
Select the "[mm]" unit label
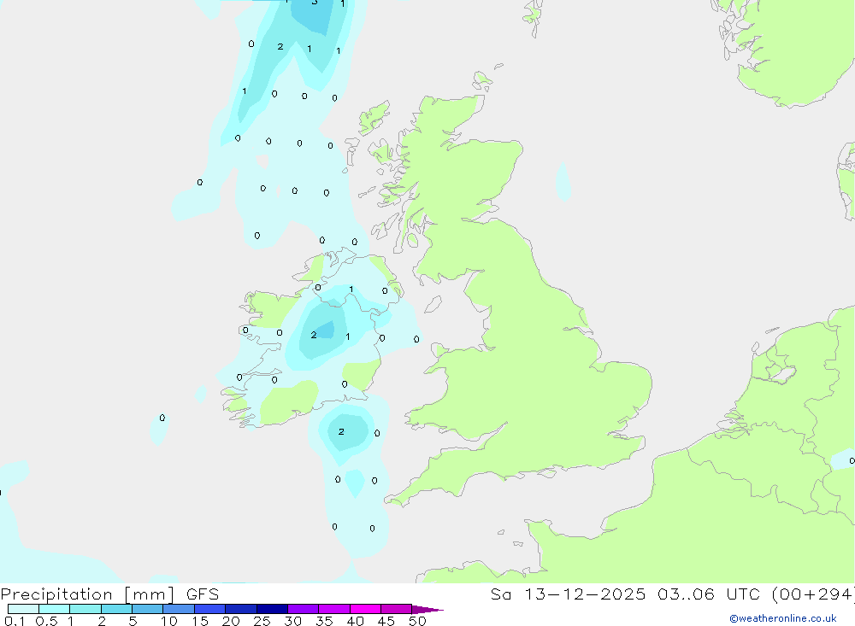pyautogui.click(x=150, y=594)
